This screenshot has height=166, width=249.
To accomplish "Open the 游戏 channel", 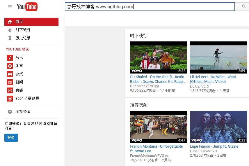I will pos(19,74).
